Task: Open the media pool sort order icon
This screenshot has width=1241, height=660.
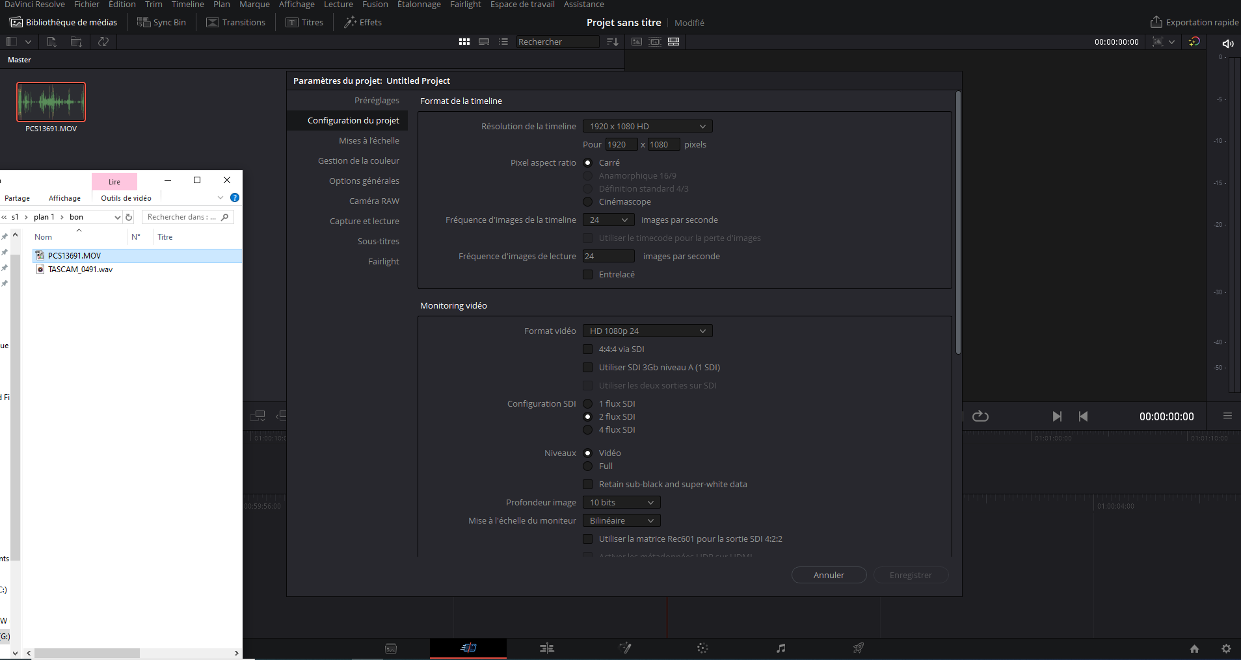Action: tap(612, 42)
